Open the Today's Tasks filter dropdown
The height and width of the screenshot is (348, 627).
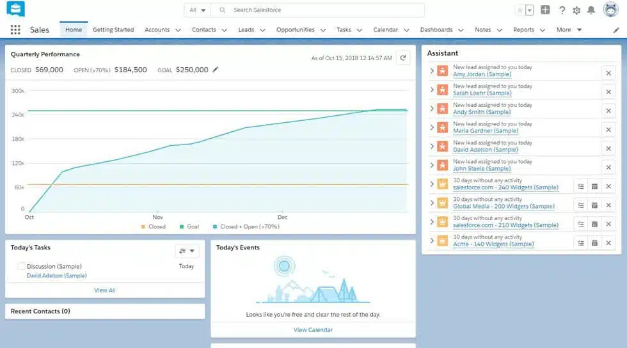187,251
